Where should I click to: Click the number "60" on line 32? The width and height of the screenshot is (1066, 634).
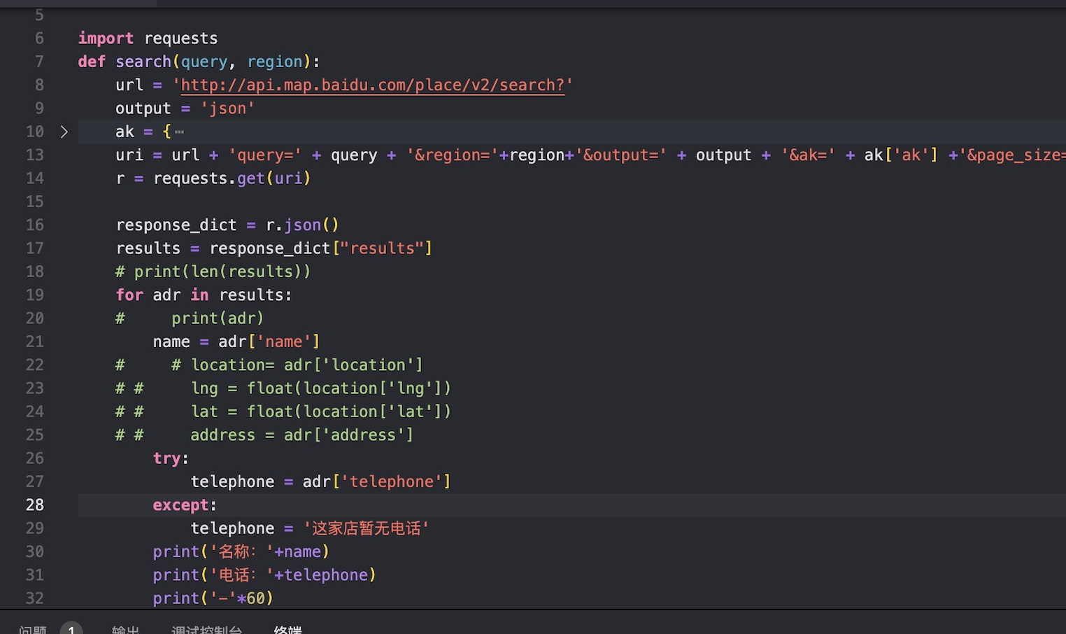256,598
